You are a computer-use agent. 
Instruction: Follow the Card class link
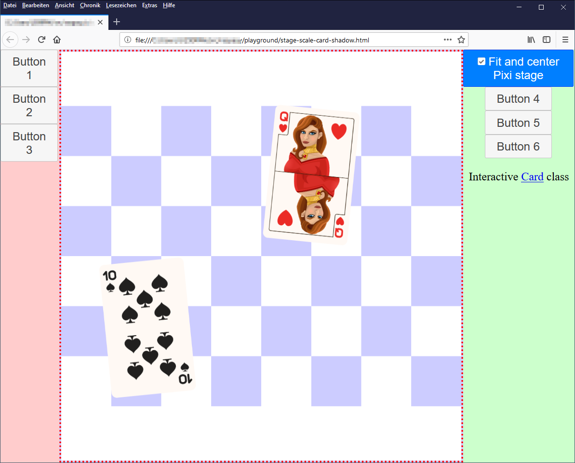(532, 177)
